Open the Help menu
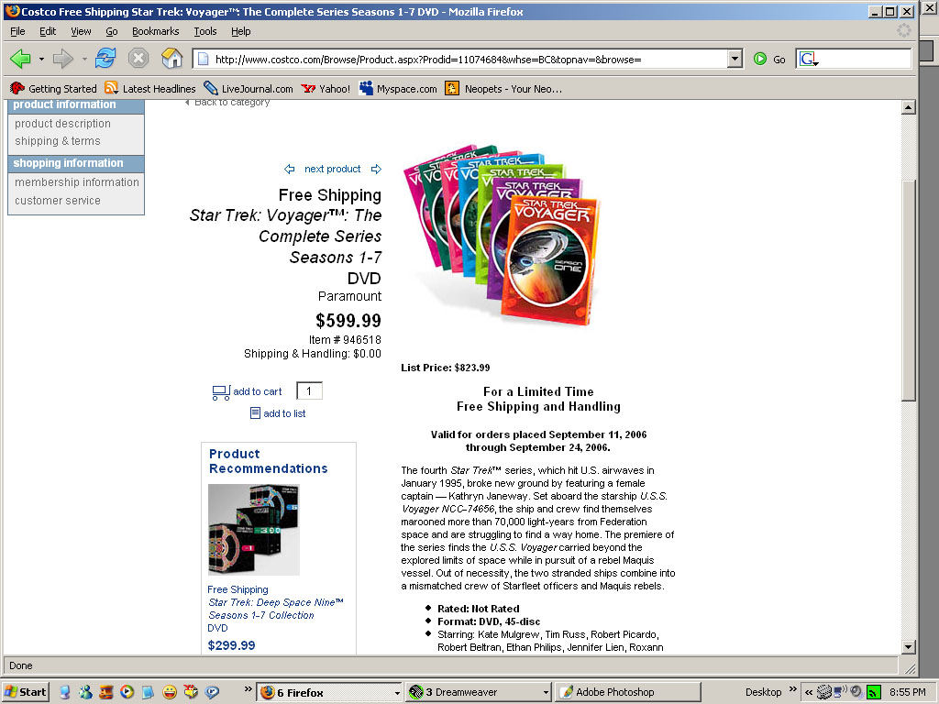The image size is (939, 704). pos(241,31)
